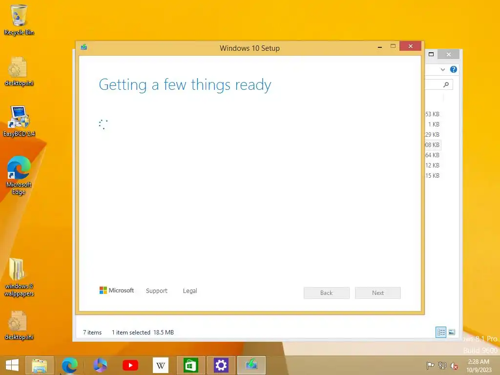Open Wikipedia app on the taskbar
The height and width of the screenshot is (375, 500).
[x=160, y=365]
